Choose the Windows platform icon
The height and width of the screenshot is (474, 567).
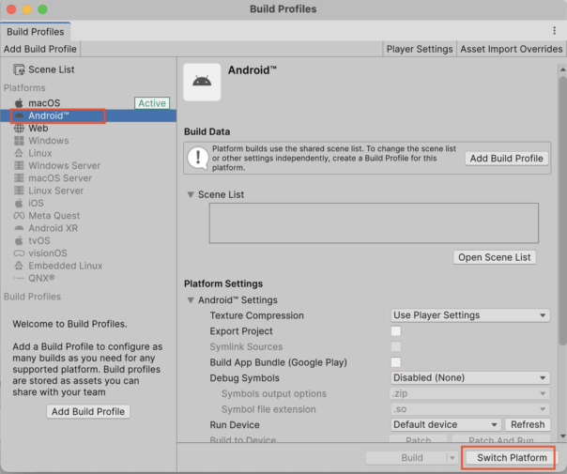20,141
